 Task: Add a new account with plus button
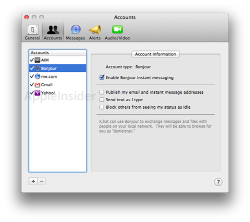tap(33, 181)
